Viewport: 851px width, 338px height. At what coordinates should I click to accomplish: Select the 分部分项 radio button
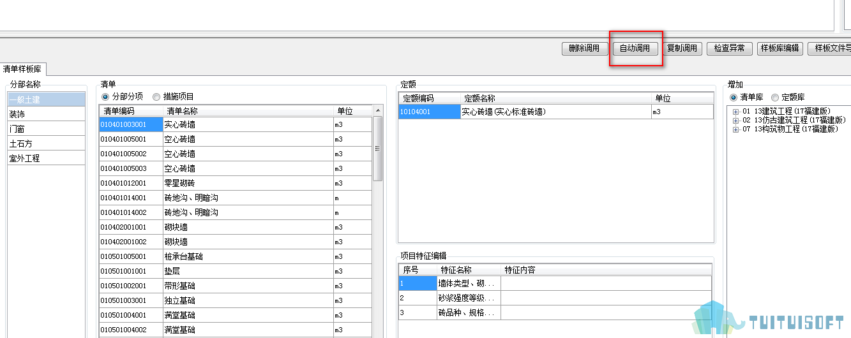(106, 97)
